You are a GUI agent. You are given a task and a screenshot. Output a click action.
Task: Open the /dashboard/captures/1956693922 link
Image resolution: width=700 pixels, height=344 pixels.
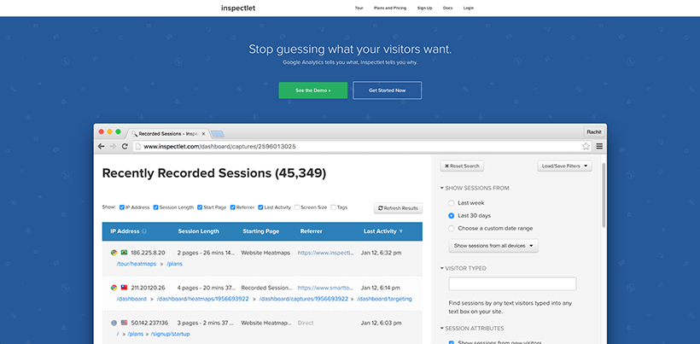click(304, 299)
